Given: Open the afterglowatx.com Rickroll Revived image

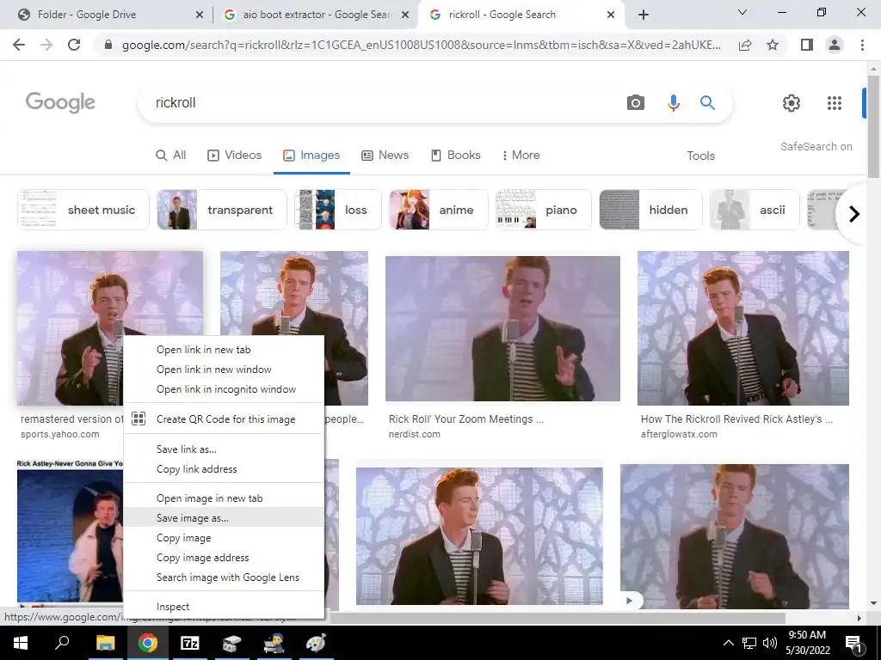Looking at the screenshot, I should pos(742,327).
